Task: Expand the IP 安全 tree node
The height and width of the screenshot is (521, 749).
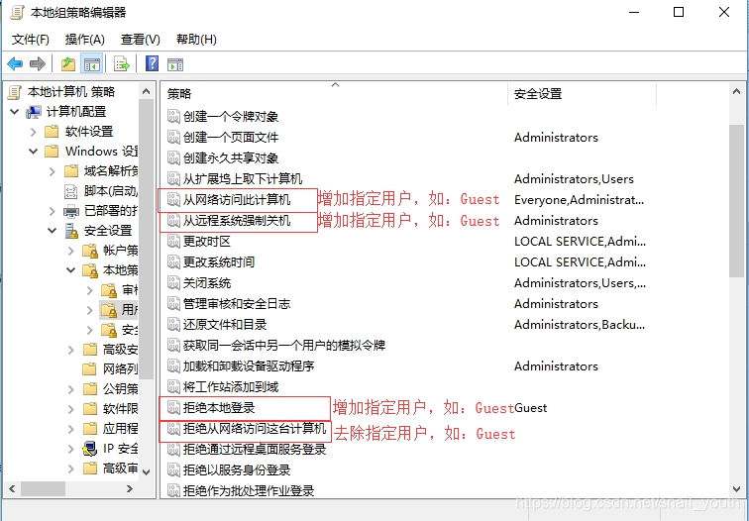Action: point(71,449)
